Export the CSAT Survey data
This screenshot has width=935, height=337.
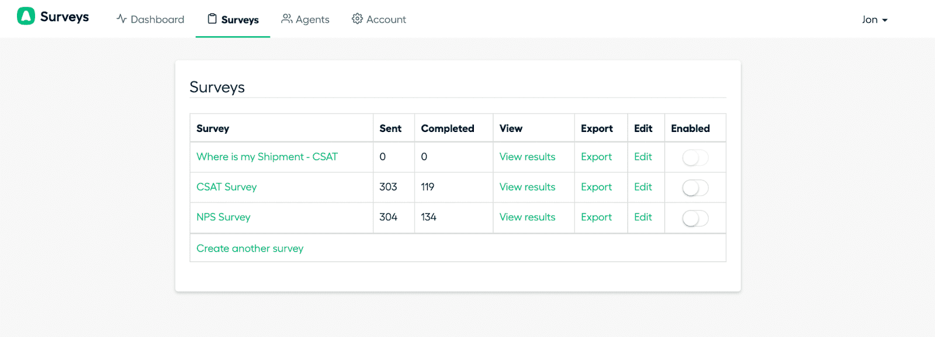point(596,187)
